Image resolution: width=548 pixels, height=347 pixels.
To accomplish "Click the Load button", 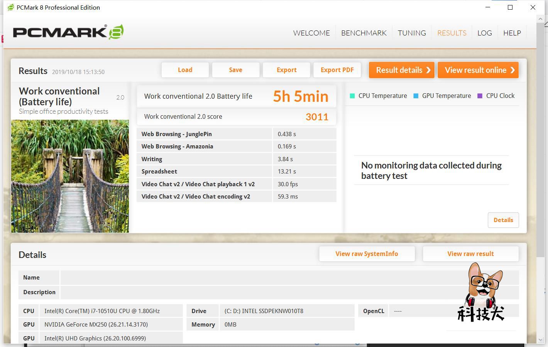I will [x=185, y=70].
